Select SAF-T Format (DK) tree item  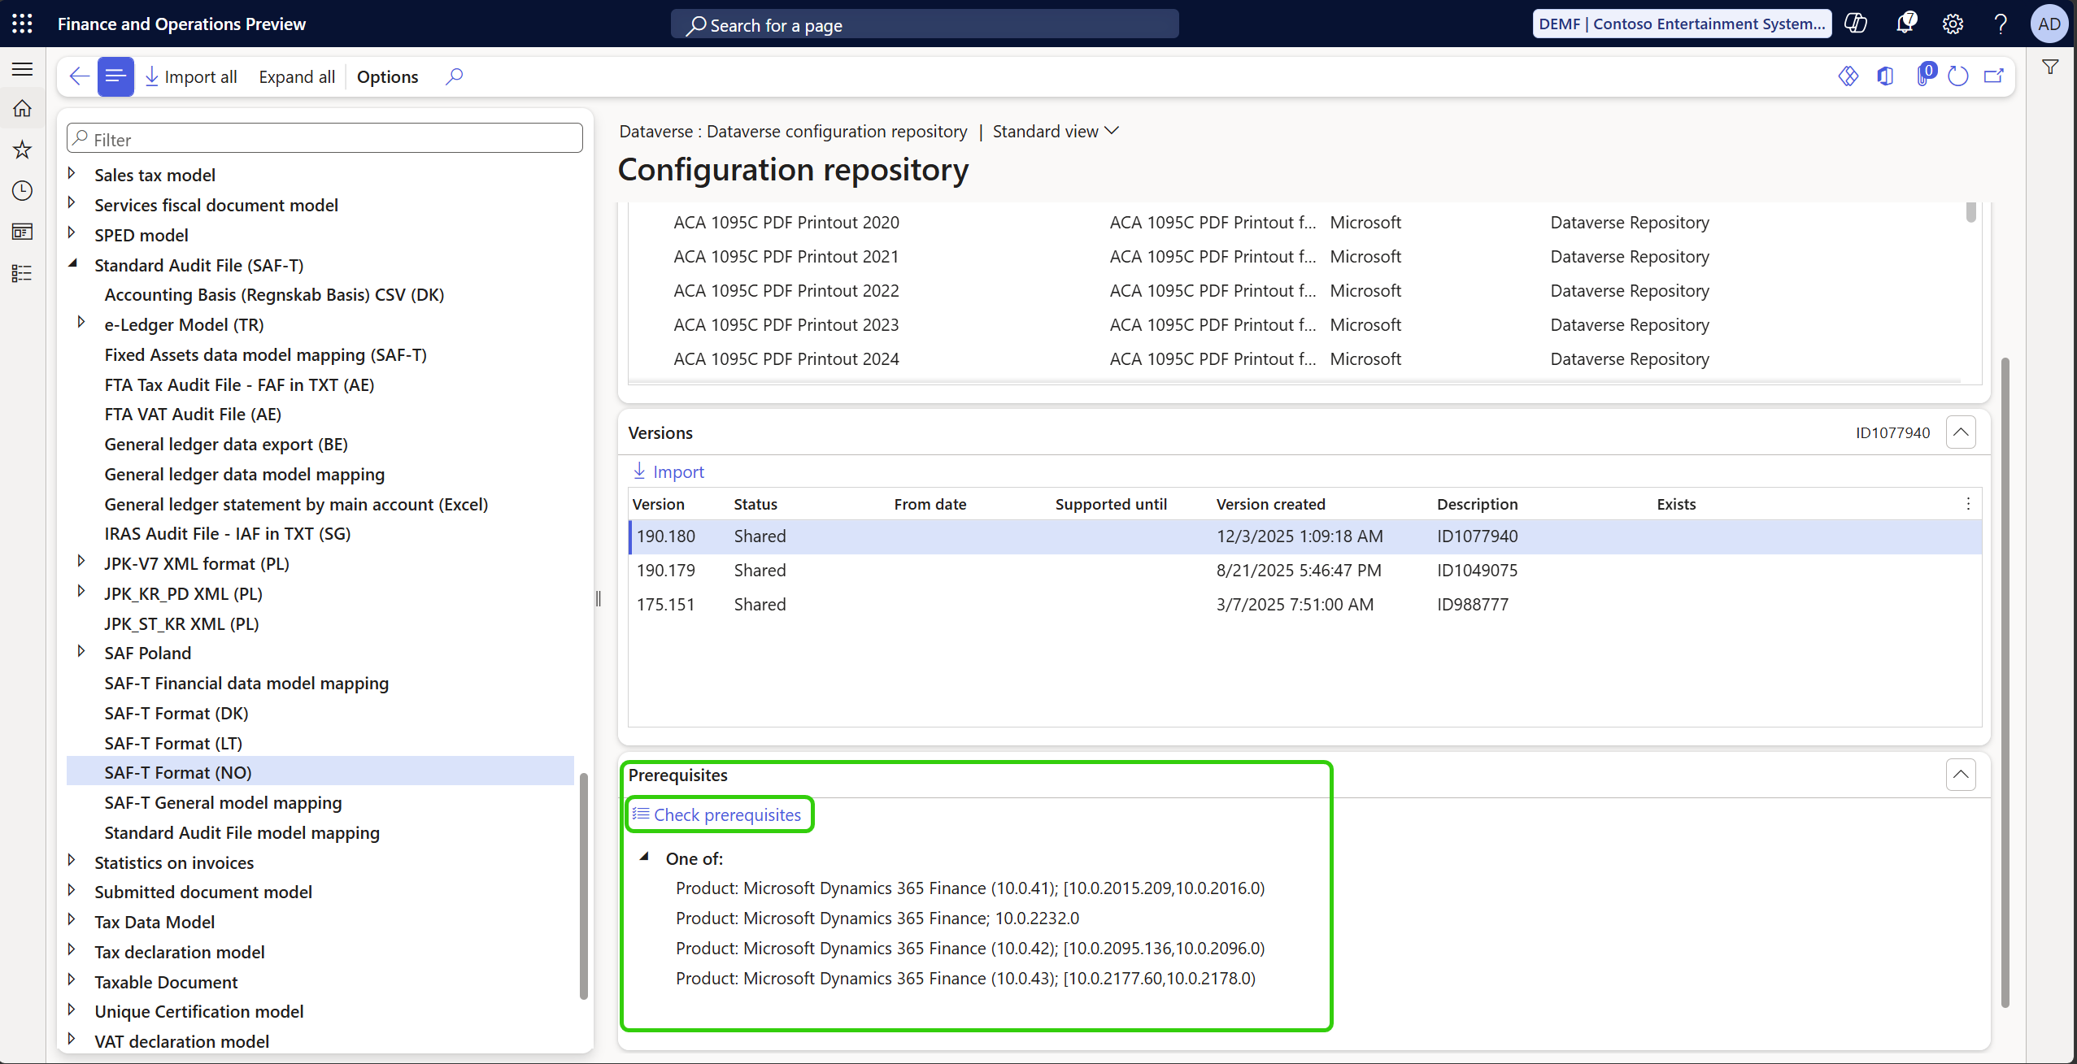pos(176,713)
